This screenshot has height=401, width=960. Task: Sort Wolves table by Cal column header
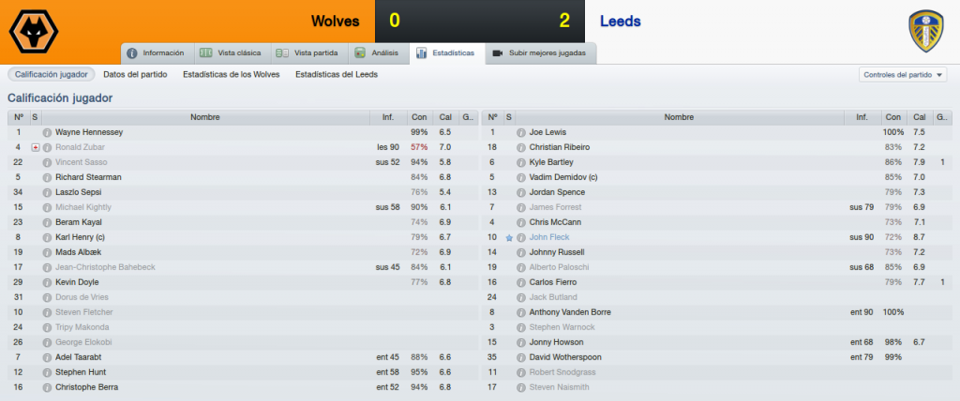coord(445,117)
